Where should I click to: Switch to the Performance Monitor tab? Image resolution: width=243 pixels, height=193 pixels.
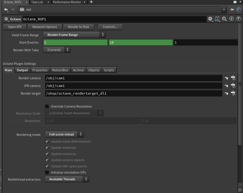point(67,2)
